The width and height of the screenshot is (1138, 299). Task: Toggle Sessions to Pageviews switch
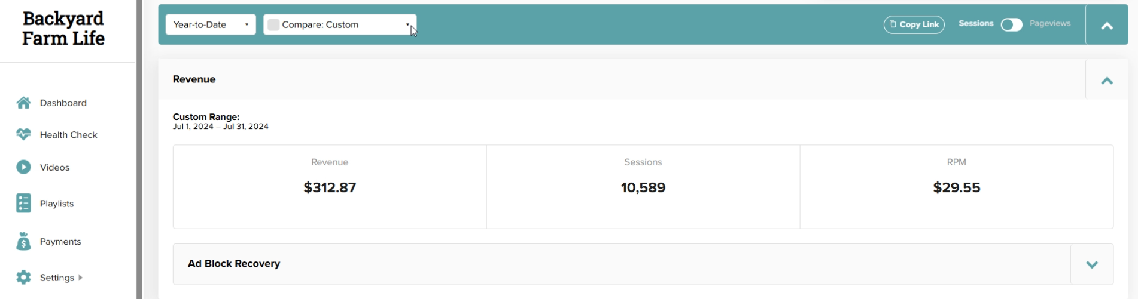1011,24
